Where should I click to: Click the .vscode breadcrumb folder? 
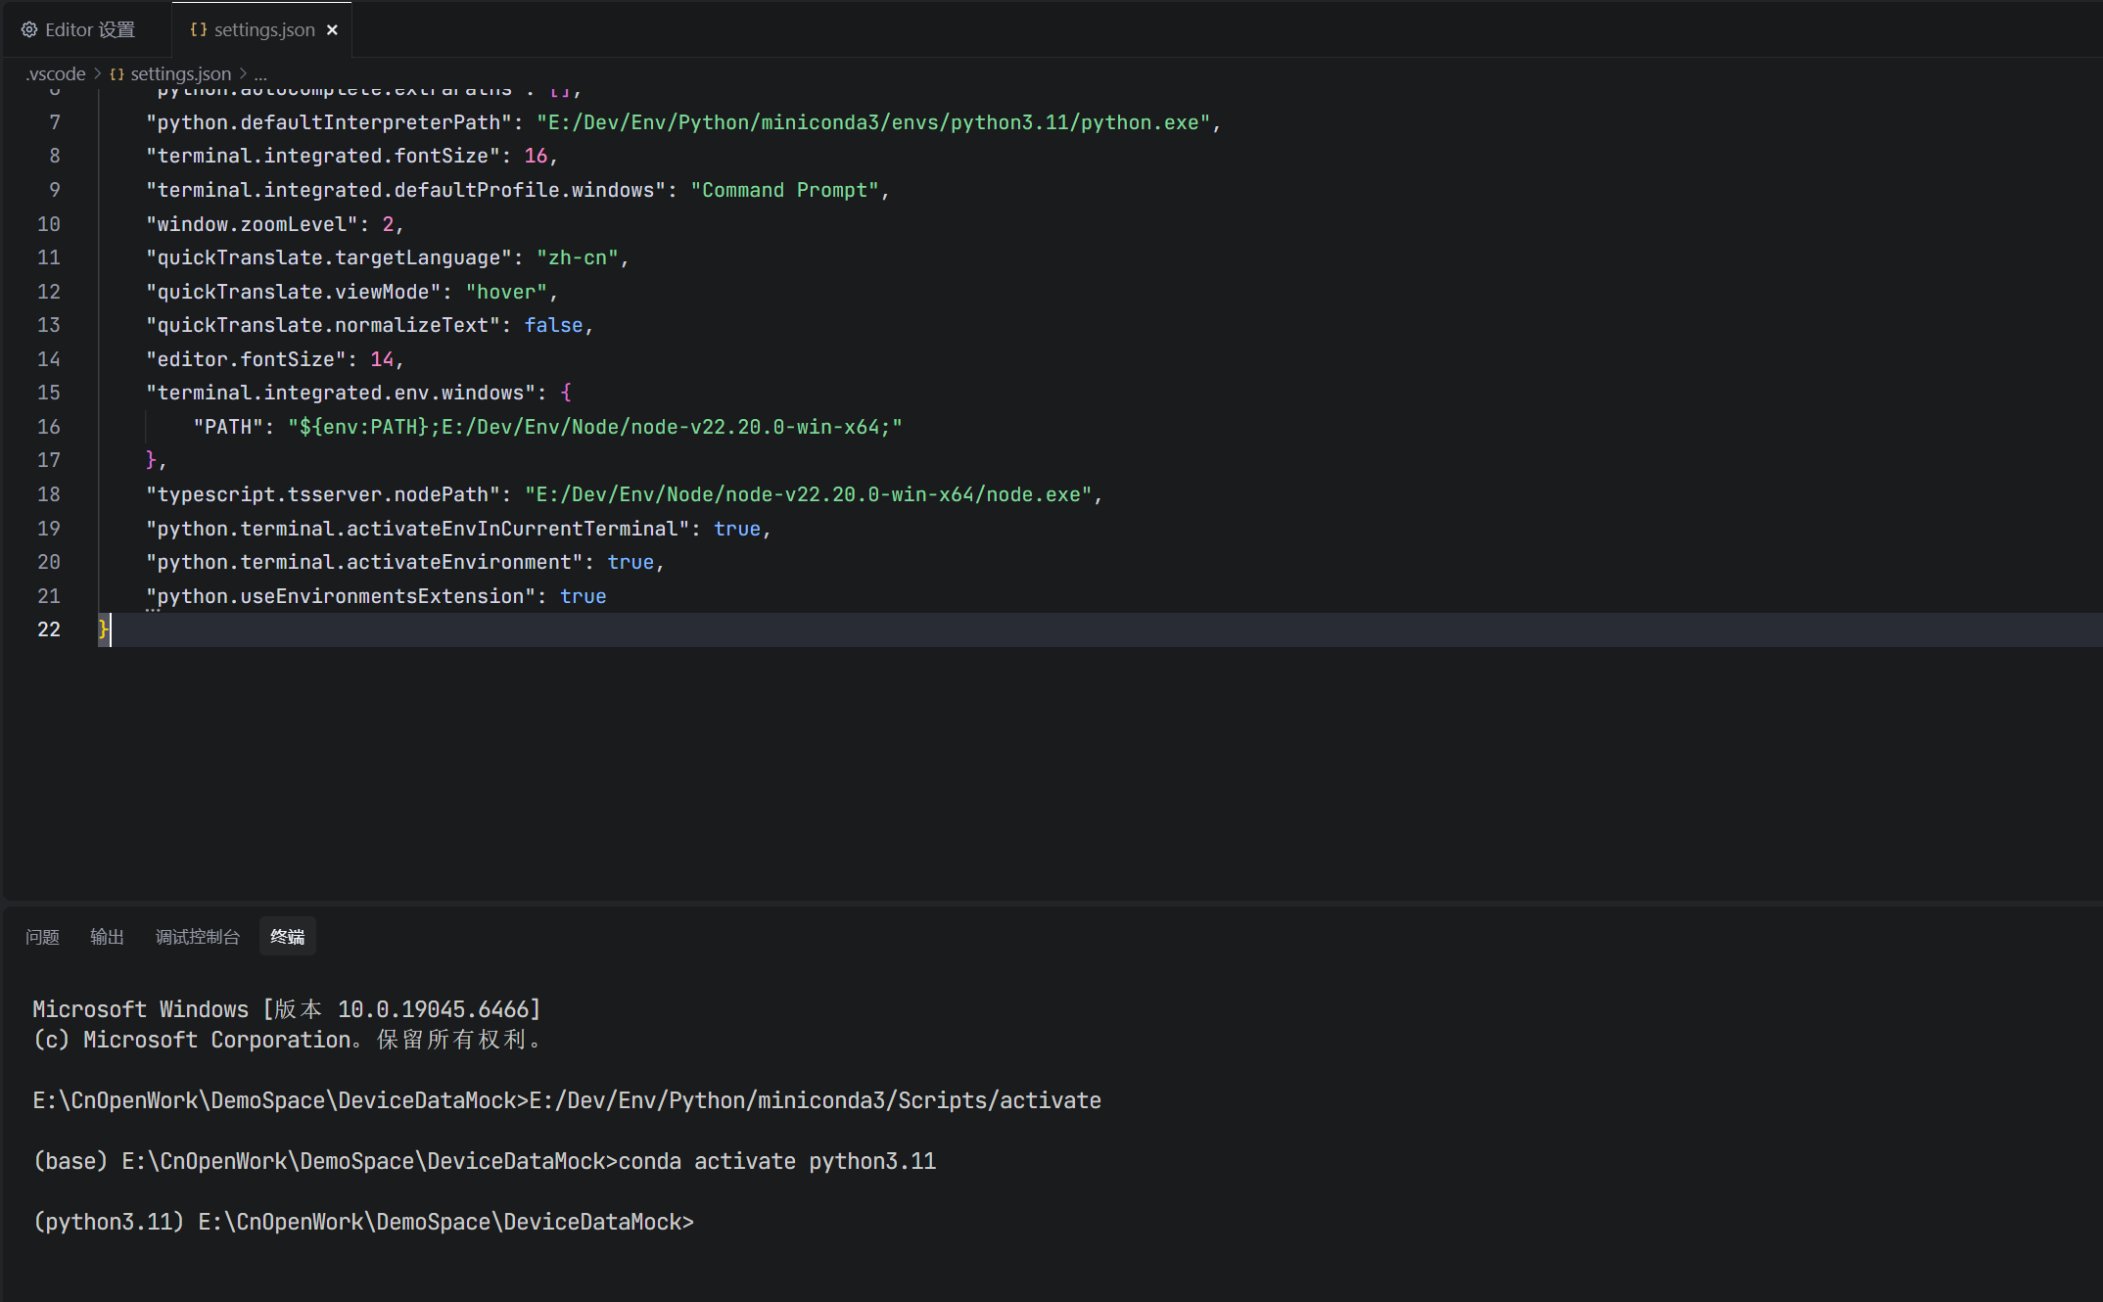(56, 74)
